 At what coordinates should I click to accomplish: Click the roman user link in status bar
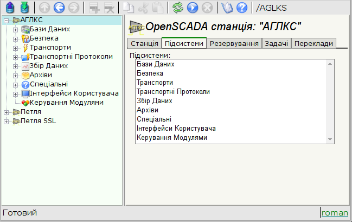(335, 213)
